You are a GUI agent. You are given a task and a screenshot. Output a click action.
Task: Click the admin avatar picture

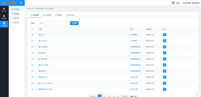(x=173, y=3)
